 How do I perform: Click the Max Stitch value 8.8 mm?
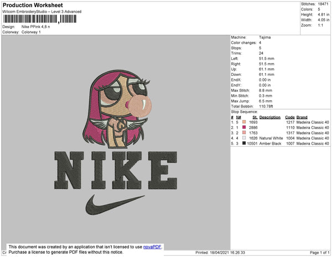(266, 90)
